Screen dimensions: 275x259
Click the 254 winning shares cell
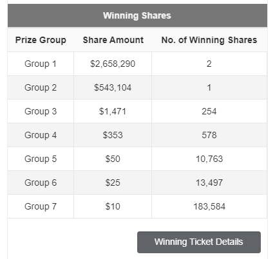209,111
